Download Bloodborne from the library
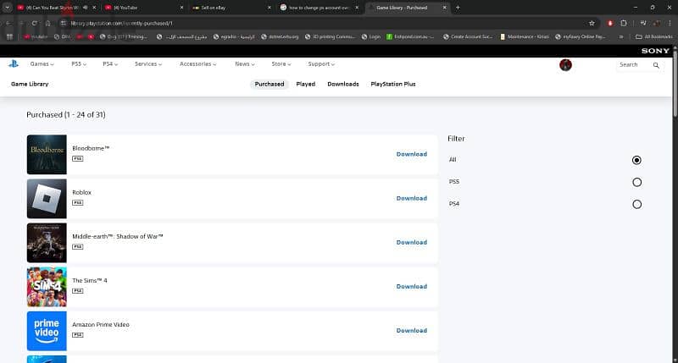Screen dimensions: 678x363 point(412,154)
